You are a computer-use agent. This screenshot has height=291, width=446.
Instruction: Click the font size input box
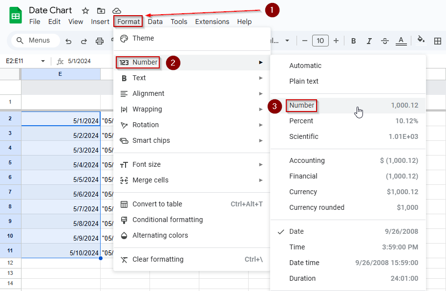point(320,41)
